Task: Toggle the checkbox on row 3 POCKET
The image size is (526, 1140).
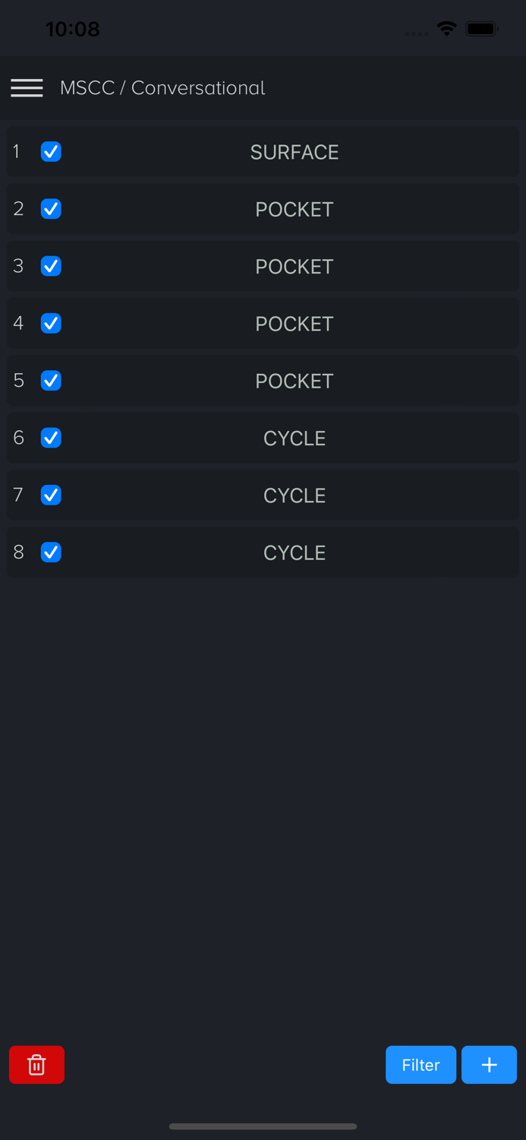Action: 51,266
